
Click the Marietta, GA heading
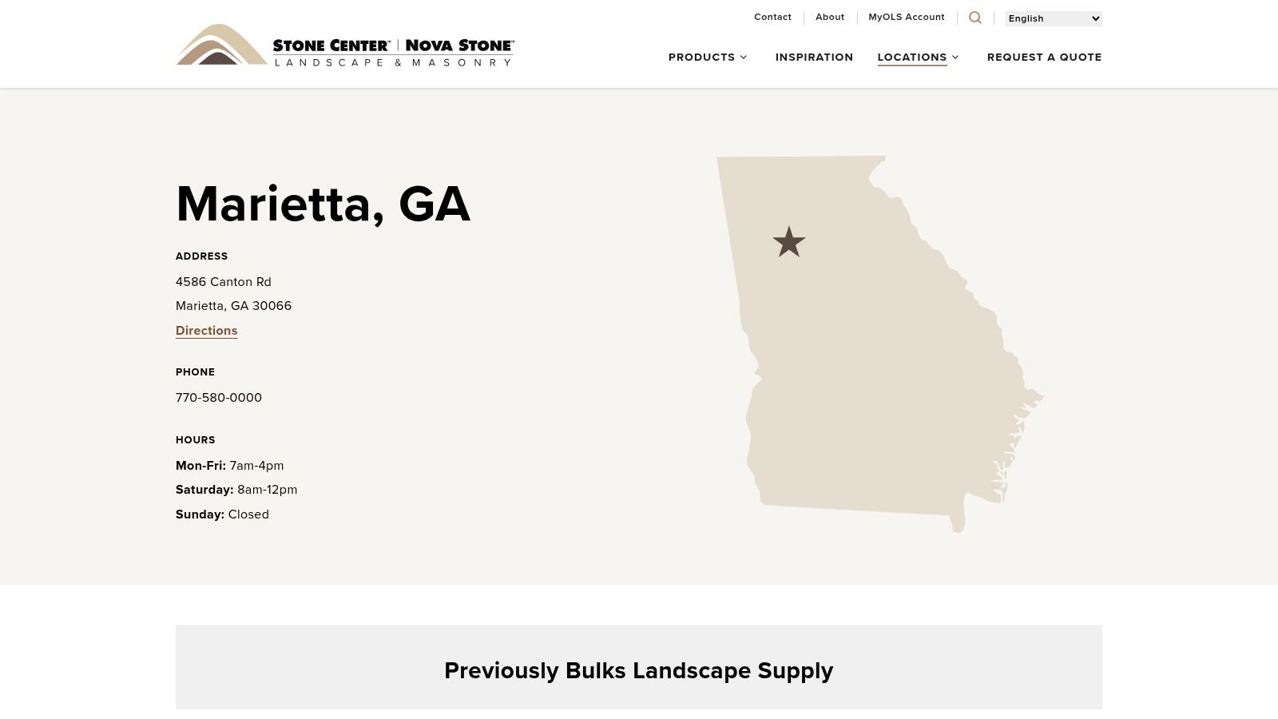tap(323, 205)
